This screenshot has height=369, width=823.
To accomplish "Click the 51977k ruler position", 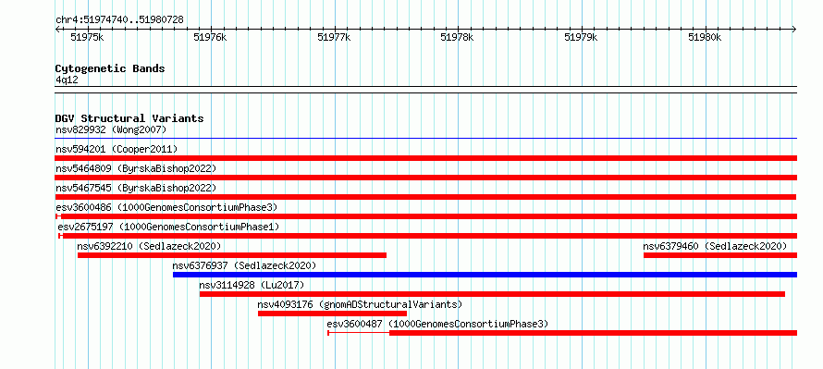I will pyautogui.click(x=335, y=37).
